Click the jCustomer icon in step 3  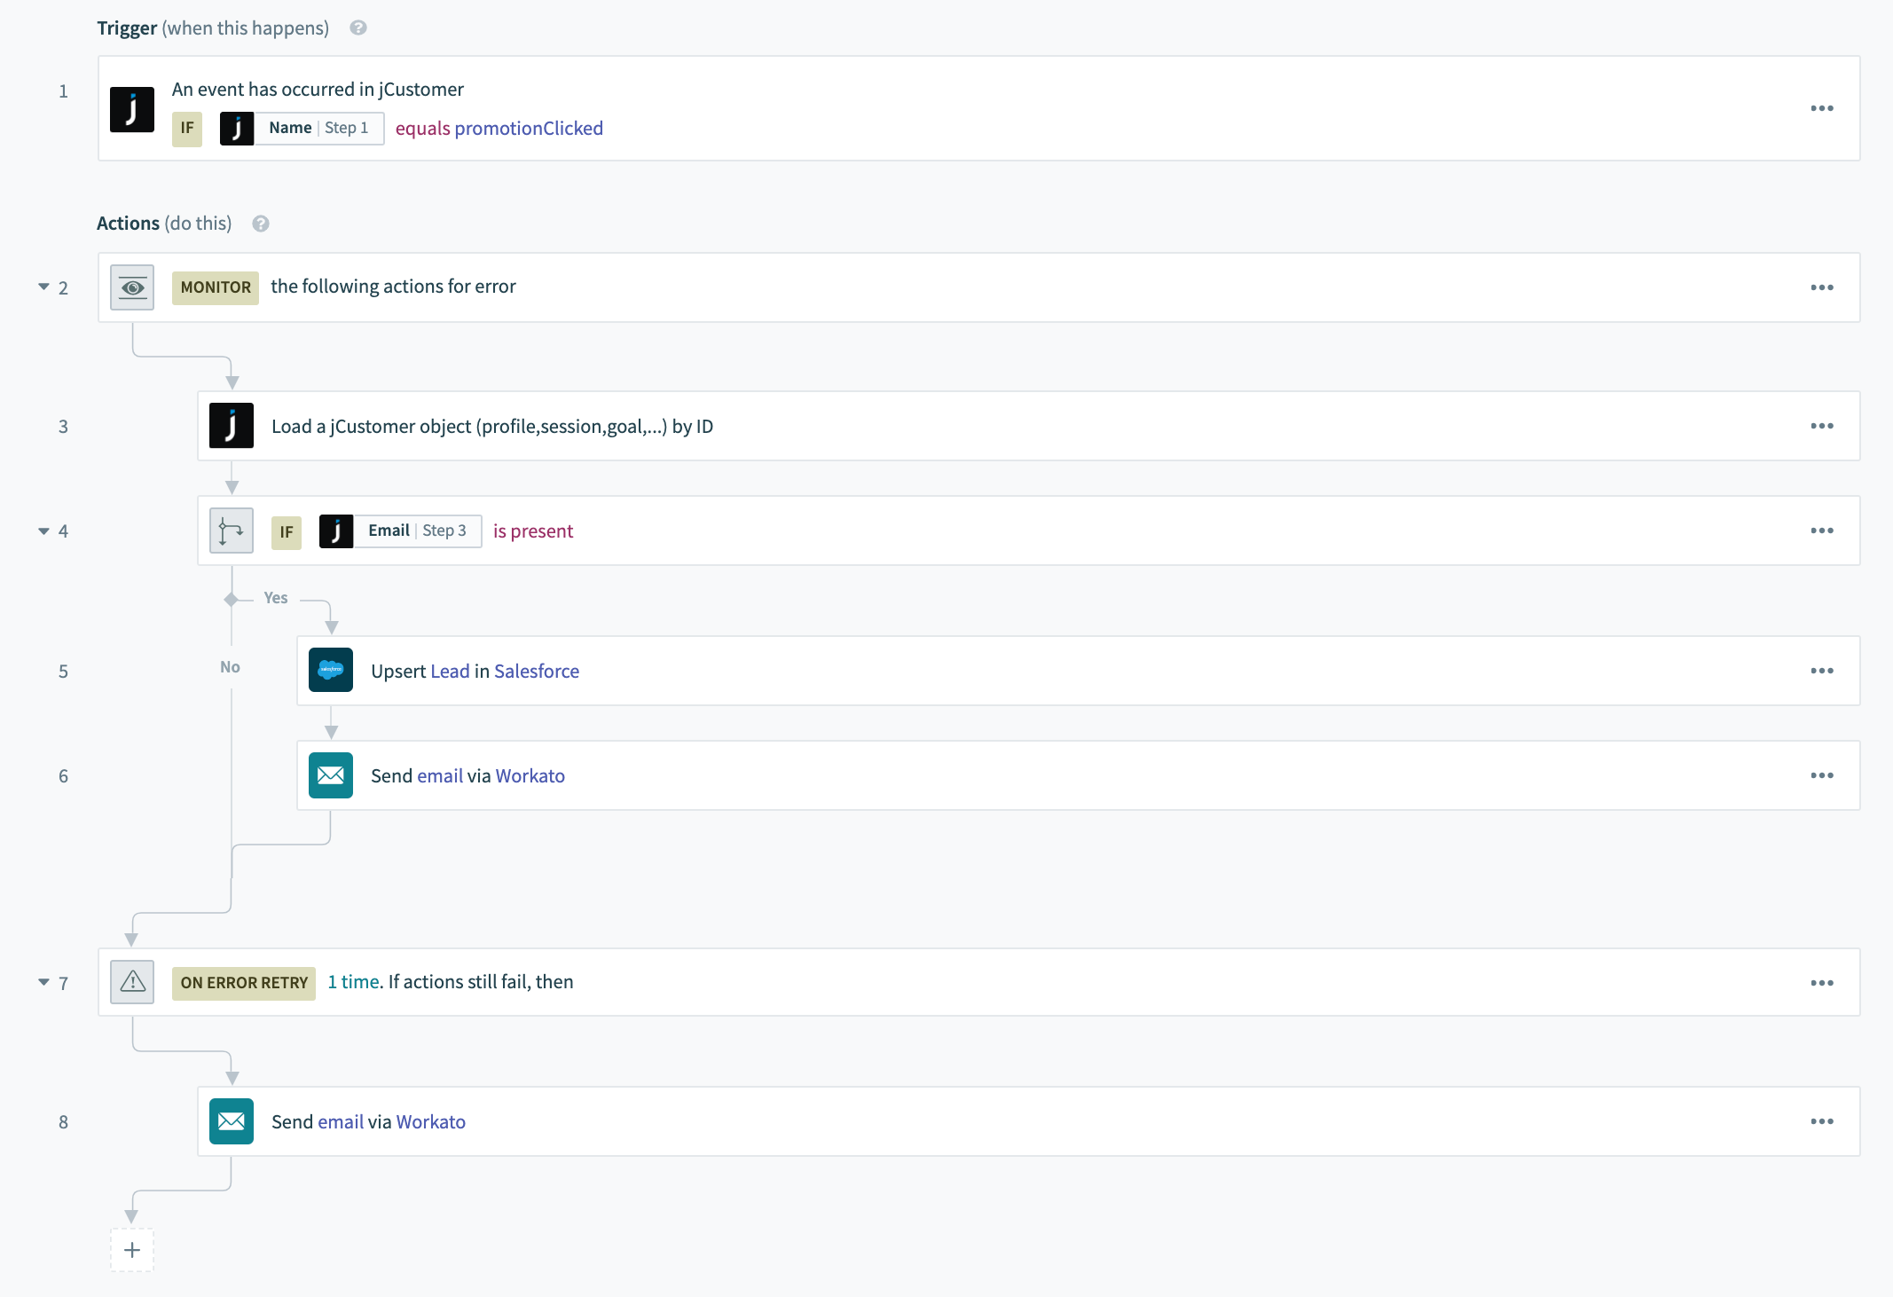232,426
